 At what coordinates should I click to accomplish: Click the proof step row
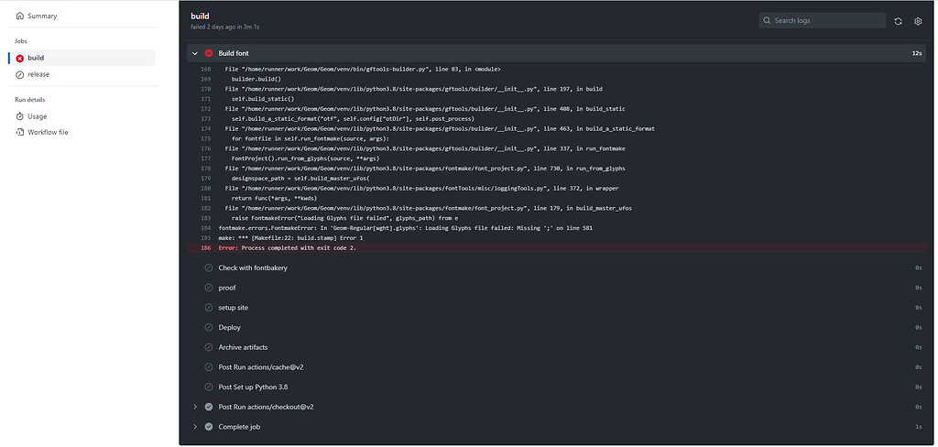point(556,288)
